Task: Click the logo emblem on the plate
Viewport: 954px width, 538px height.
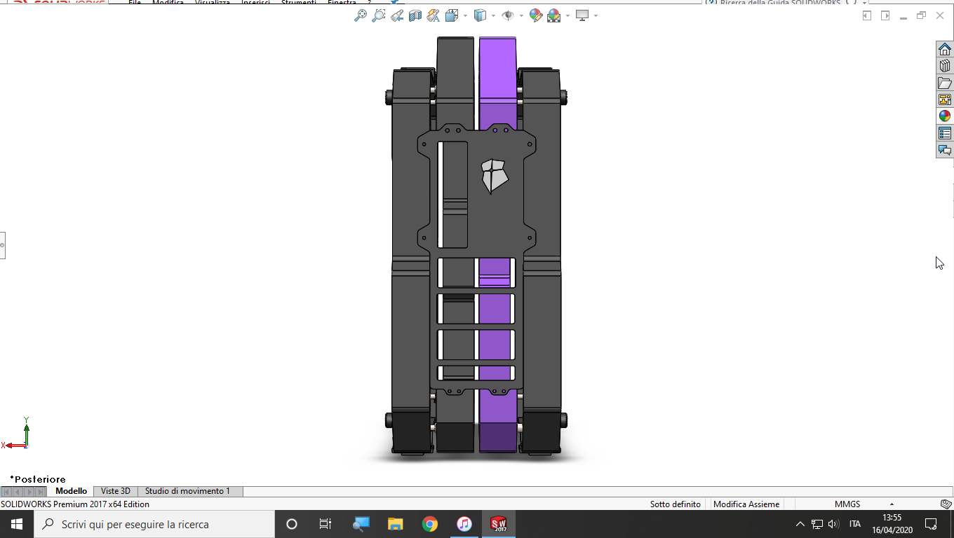Action: point(494,176)
